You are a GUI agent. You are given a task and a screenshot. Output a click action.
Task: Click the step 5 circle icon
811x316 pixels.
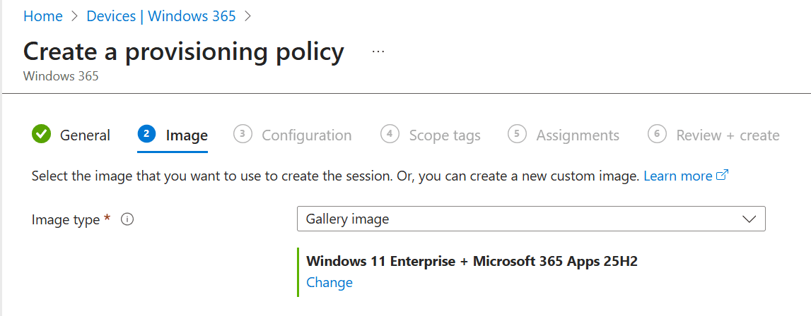tap(517, 134)
